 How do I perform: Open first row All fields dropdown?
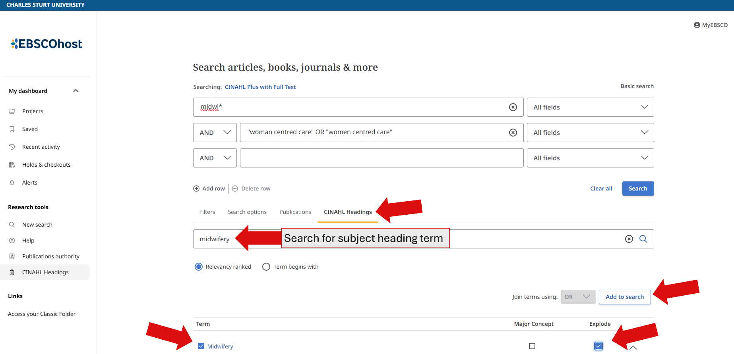coord(590,107)
